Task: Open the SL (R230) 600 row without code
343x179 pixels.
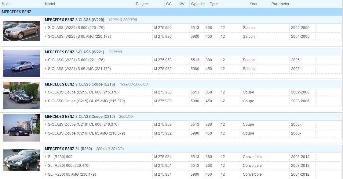Action: (x=60, y=157)
